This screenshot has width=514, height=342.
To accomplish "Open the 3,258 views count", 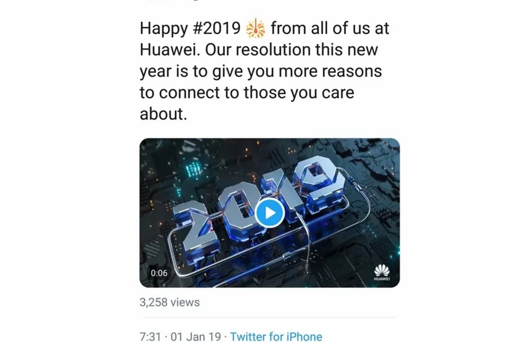I will pyautogui.click(x=170, y=302).
